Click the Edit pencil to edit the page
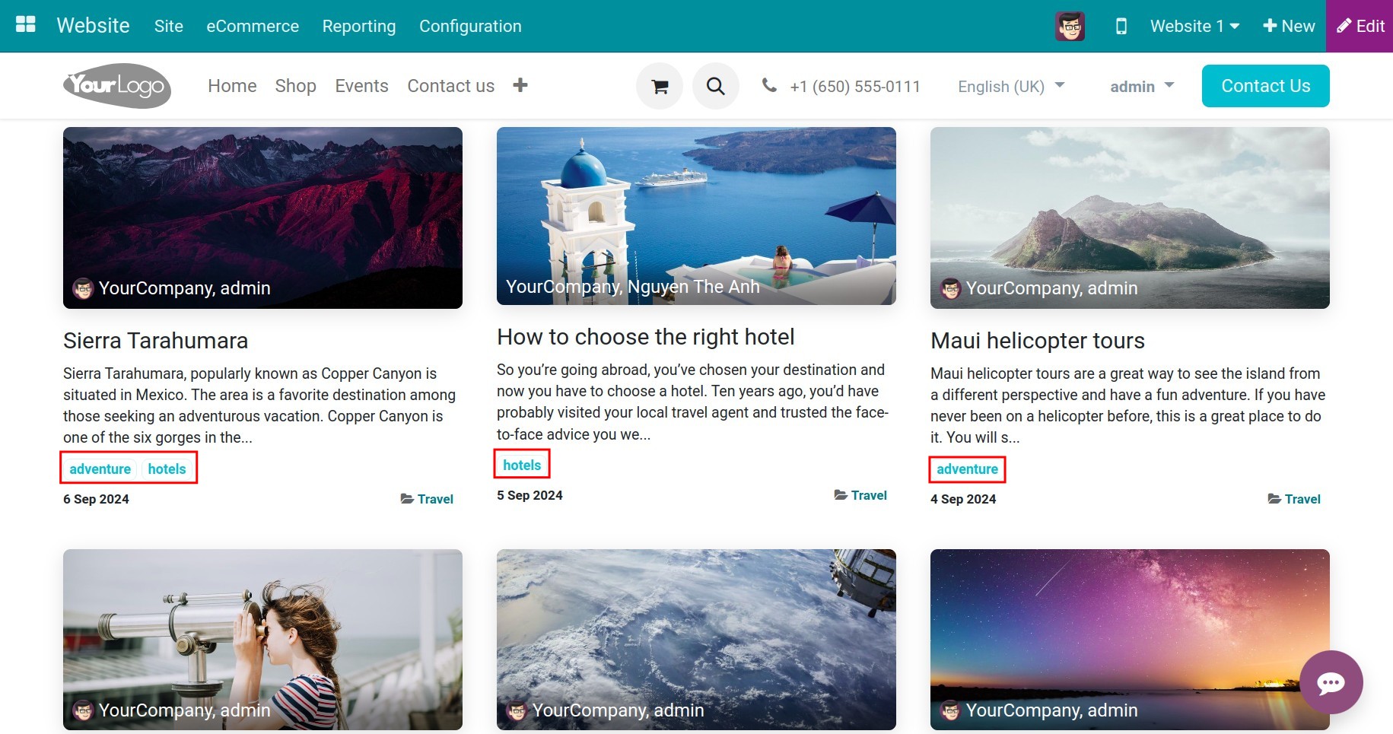Screen dimensions: 1393x734 click(1360, 25)
